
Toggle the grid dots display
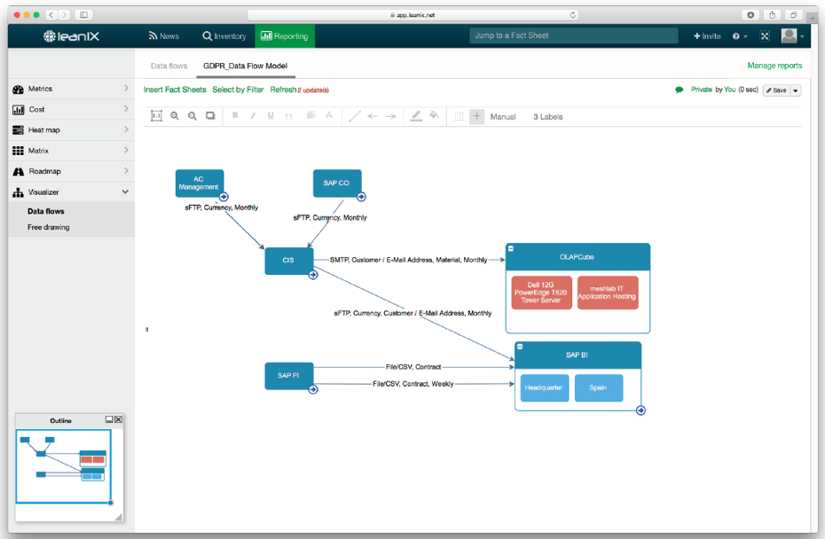coord(459,116)
